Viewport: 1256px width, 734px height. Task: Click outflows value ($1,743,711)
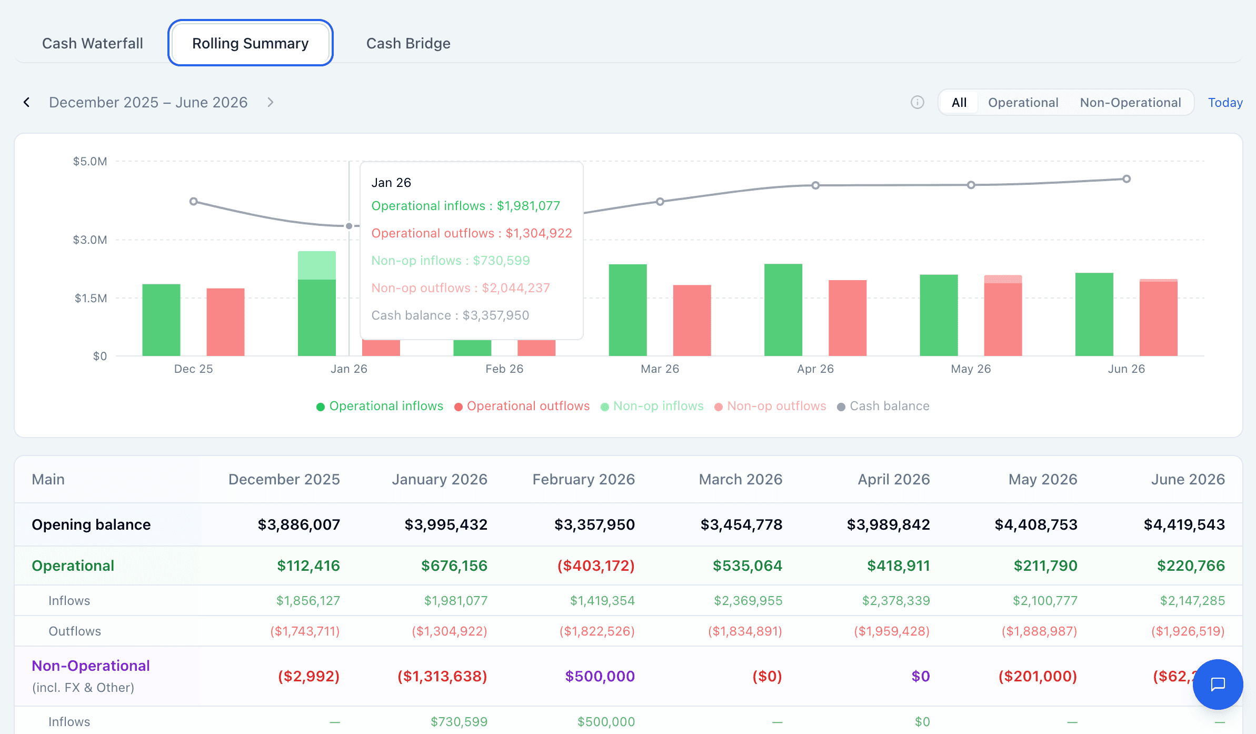point(305,631)
